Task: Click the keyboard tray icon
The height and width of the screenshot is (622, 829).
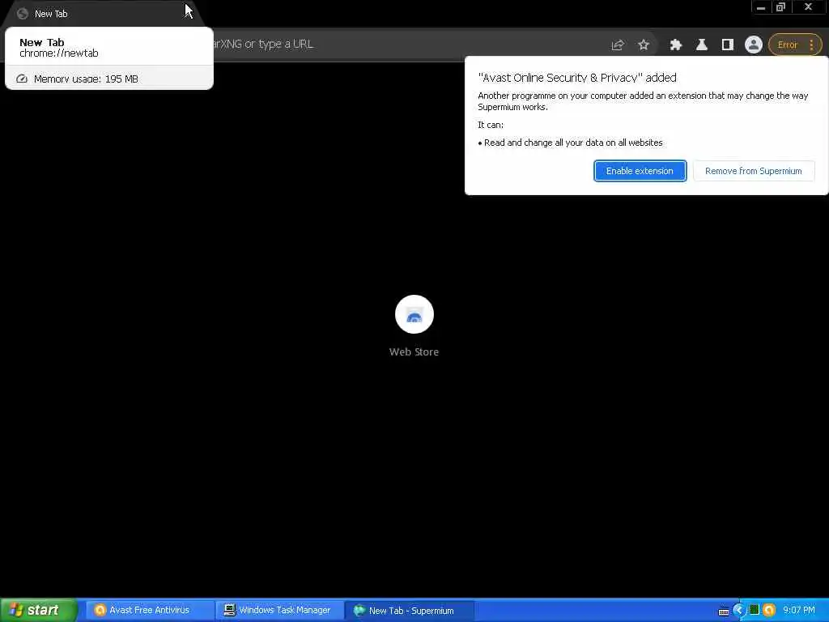Action: pyautogui.click(x=723, y=611)
